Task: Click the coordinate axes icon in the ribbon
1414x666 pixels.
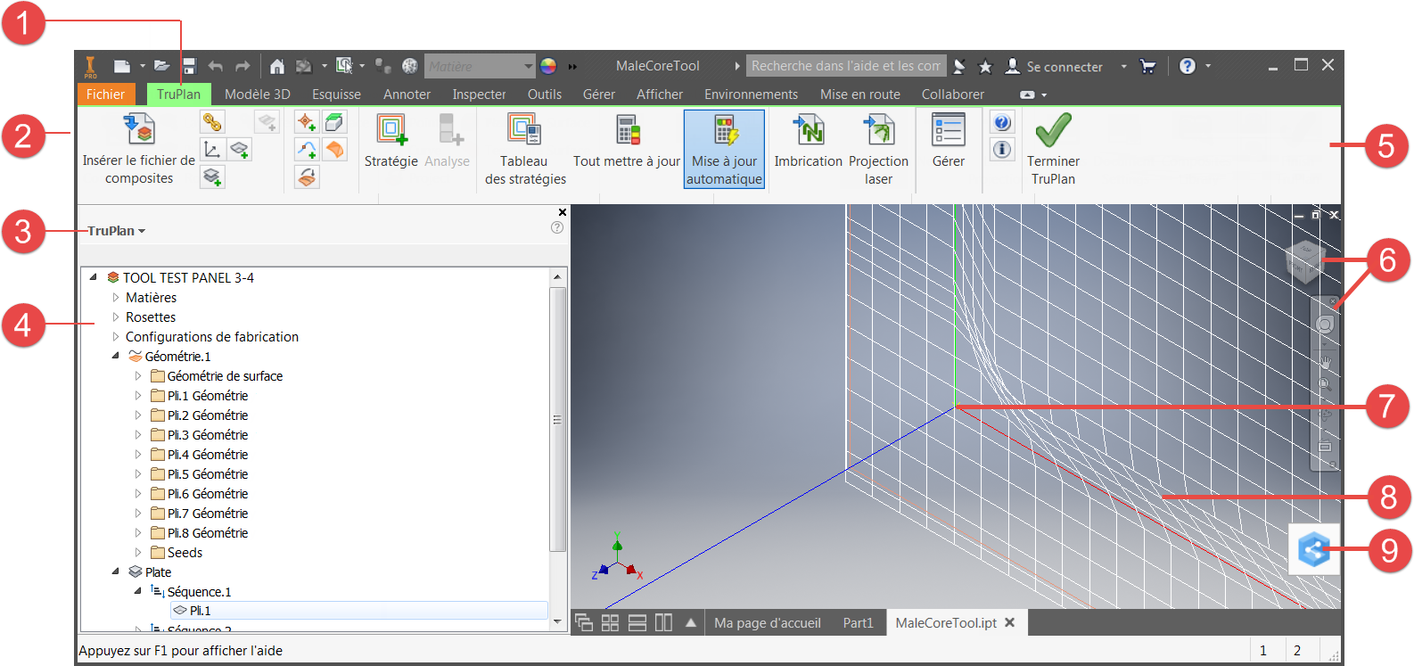Action: (x=212, y=149)
